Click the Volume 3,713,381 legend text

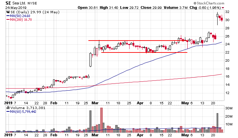coord(28,108)
